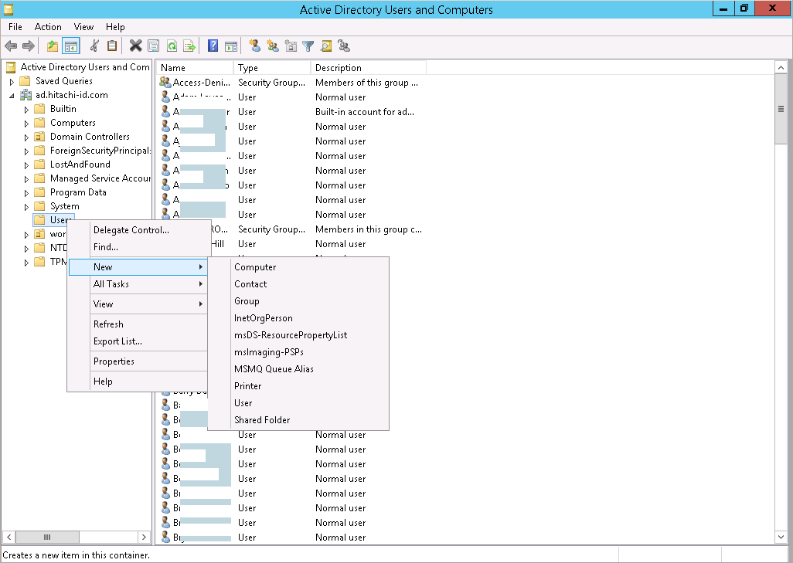Click the vertical scrollbar down arrow

tap(781, 537)
